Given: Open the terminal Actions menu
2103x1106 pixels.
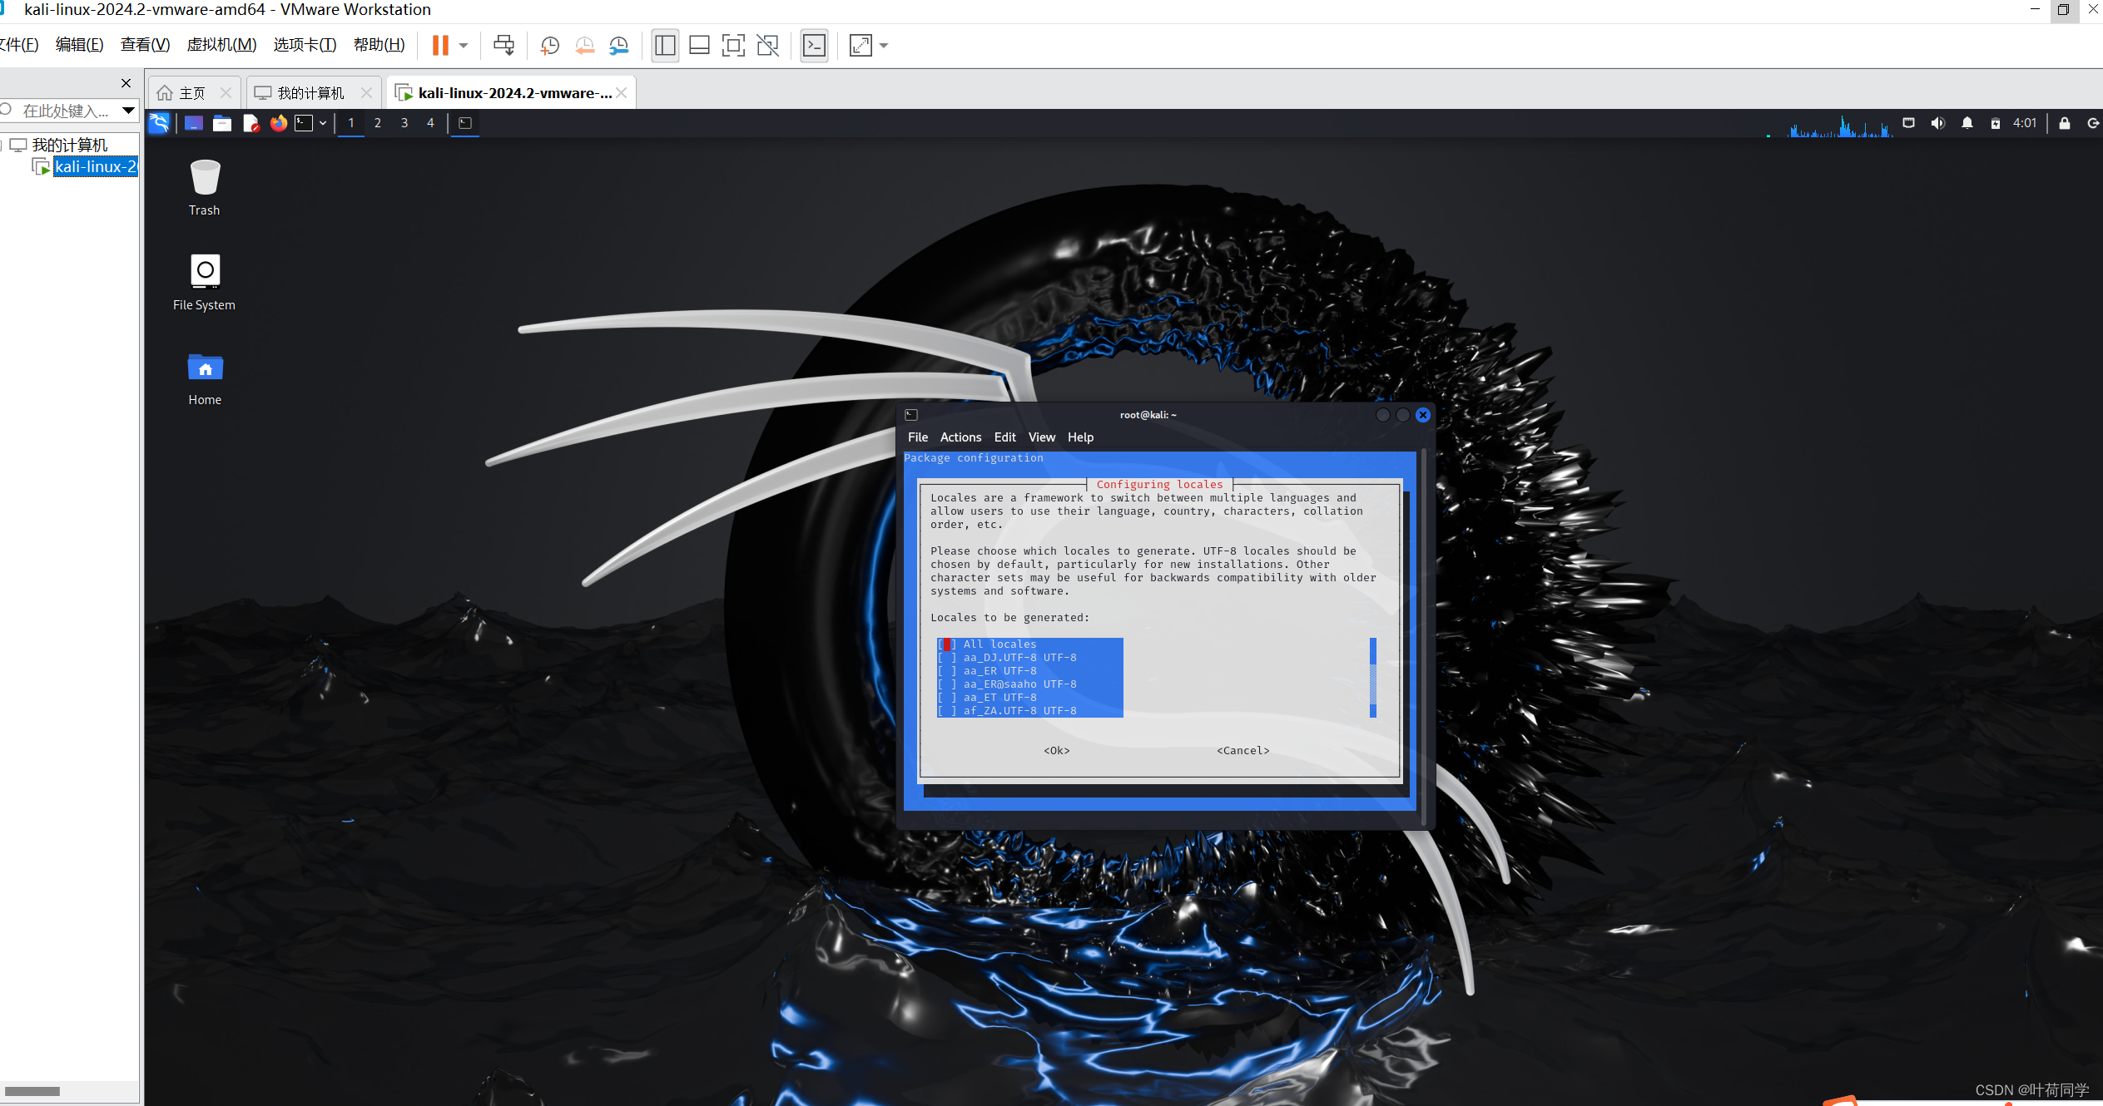Looking at the screenshot, I should (x=960, y=437).
